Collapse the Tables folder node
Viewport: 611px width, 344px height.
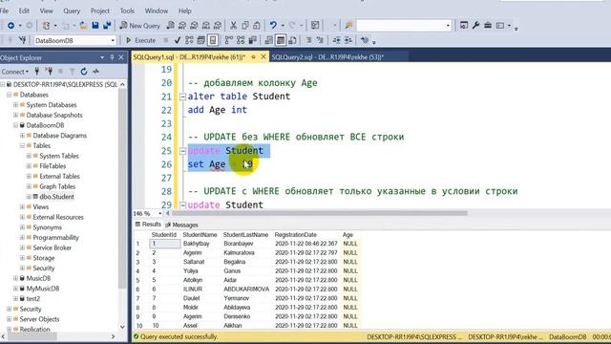(x=22, y=145)
